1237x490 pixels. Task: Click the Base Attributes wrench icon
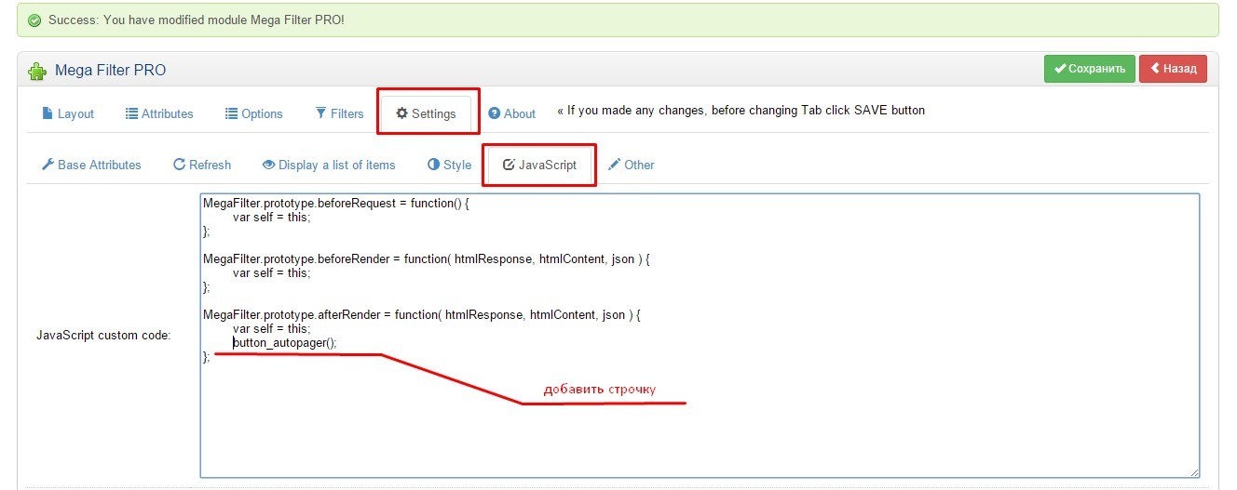tap(48, 165)
